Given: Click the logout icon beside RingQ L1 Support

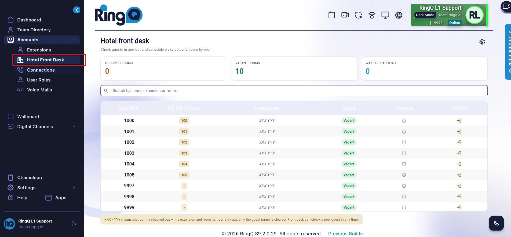Looking at the screenshot, I should [74, 224].
